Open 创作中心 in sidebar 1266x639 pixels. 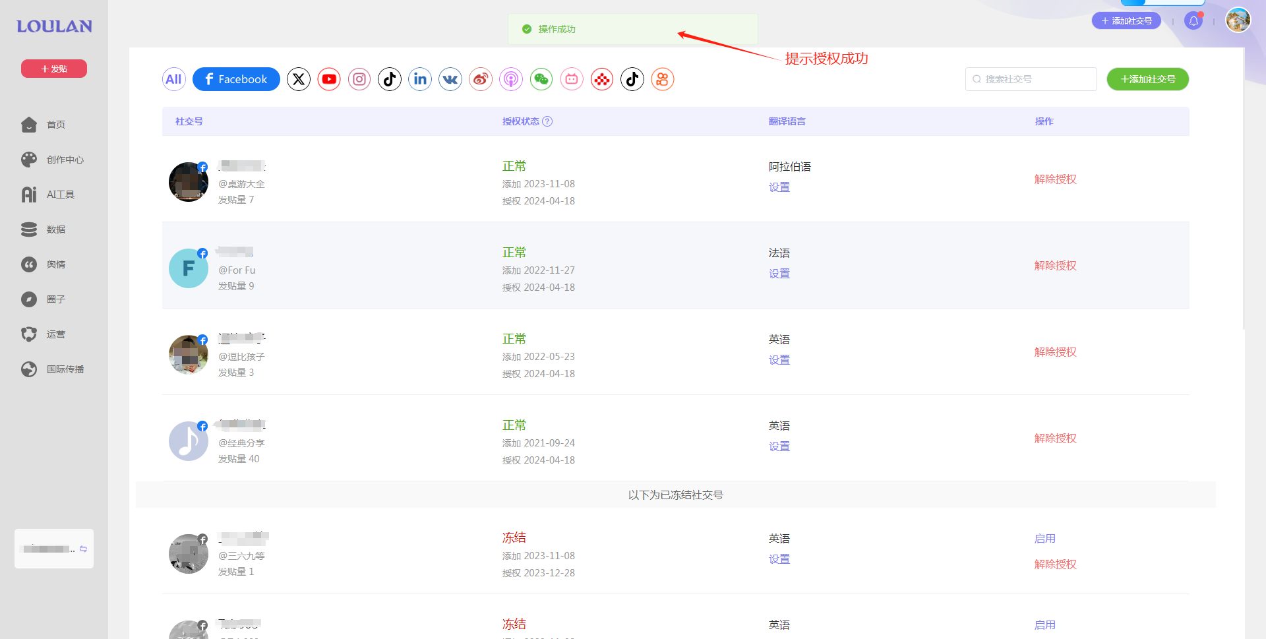click(x=53, y=160)
